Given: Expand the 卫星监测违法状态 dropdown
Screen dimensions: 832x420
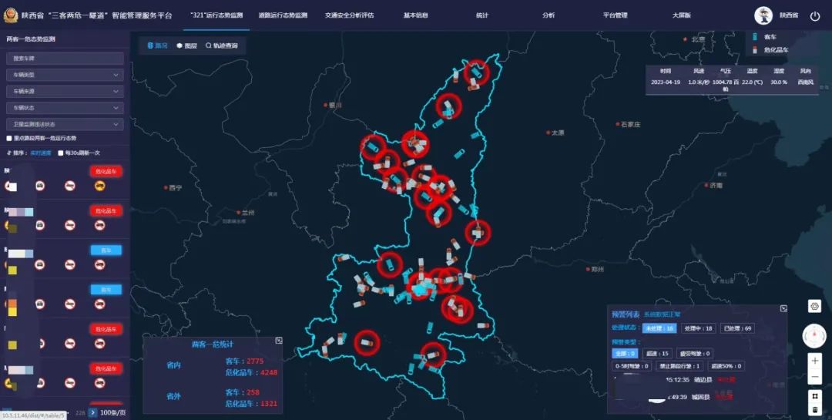Looking at the screenshot, I should pyautogui.click(x=65, y=124).
